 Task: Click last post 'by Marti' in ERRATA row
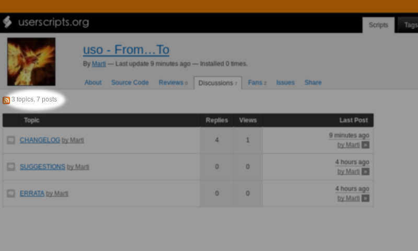(x=349, y=198)
